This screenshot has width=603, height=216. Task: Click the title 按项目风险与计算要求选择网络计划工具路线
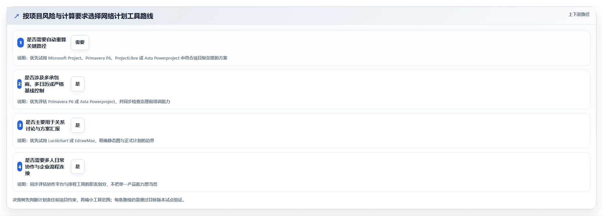coord(88,16)
